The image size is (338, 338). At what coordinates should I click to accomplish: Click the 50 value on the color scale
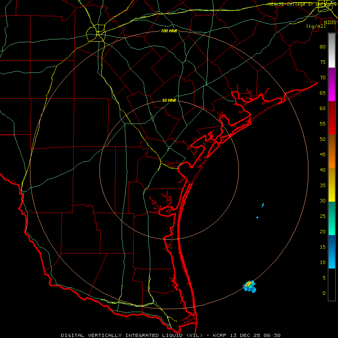coord(323,139)
